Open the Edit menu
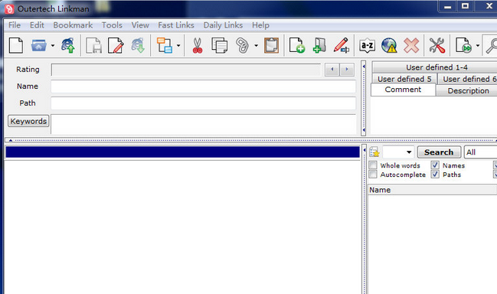497x294 pixels. tap(37, 25)
